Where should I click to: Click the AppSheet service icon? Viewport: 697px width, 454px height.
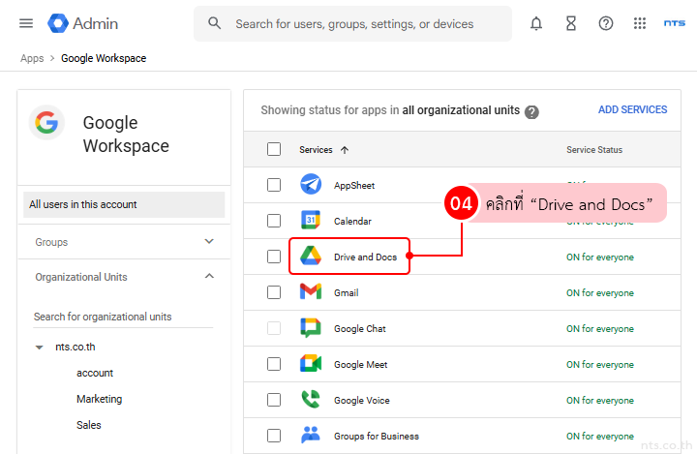[310, 185]
